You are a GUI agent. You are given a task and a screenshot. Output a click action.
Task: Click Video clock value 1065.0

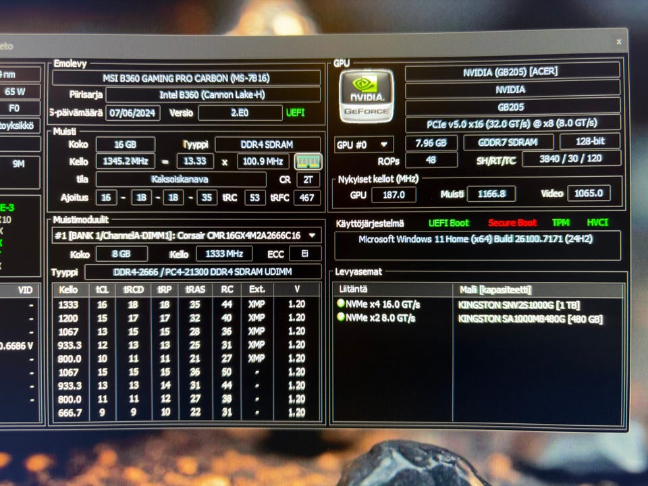[x=589, y=193]
